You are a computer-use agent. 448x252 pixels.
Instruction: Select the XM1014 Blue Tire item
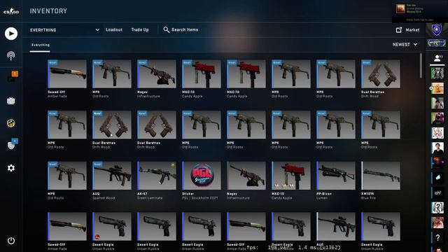pyautogui.click(x=381, y=181)
